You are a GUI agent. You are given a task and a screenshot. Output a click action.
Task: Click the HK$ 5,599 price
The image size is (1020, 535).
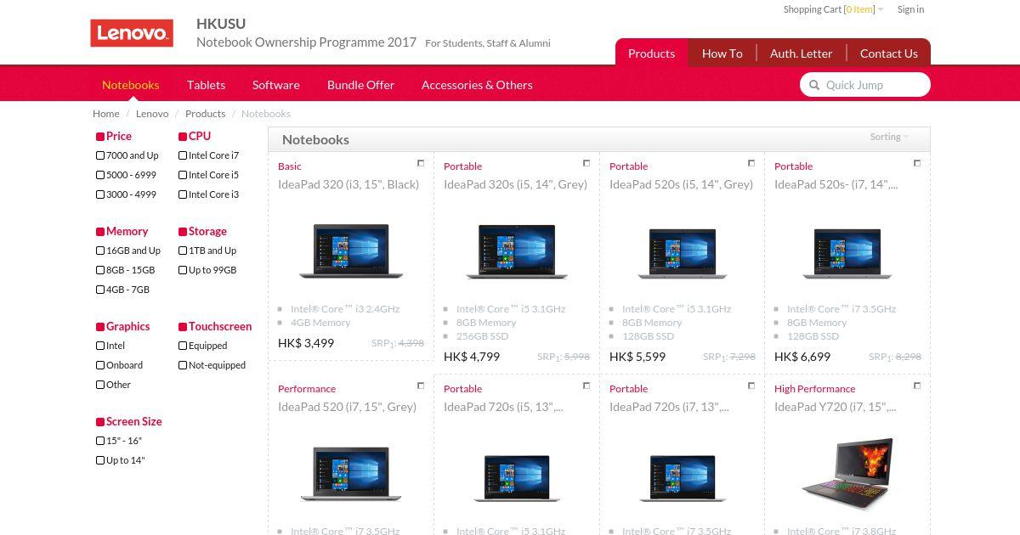[637, 357]
